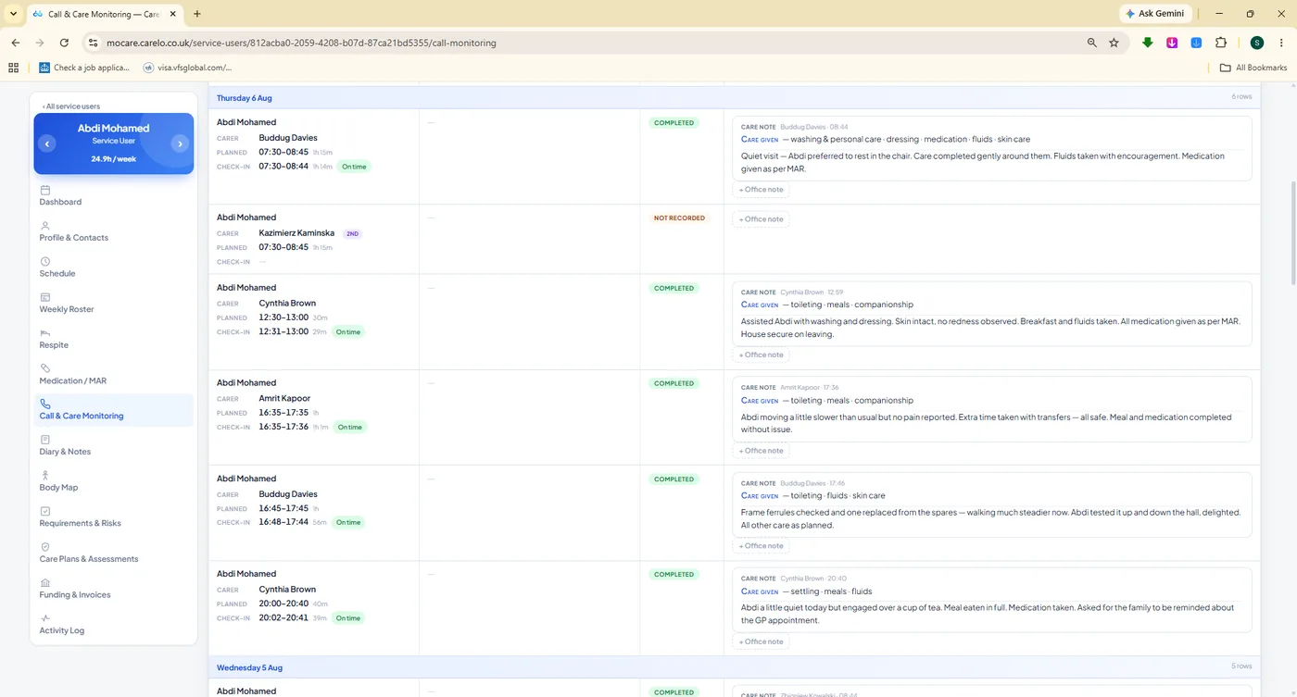Open the Chrome three-dot menu
The image size is (1297, 697).
click(x=1281, y=43)
